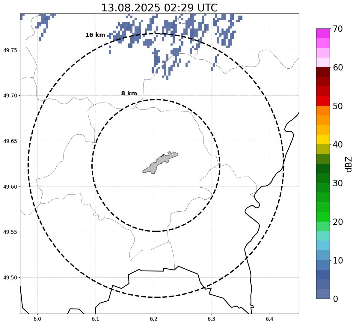
Task: Click the orange swatch just below 50 dBZ
Action: tap(323, 111)
